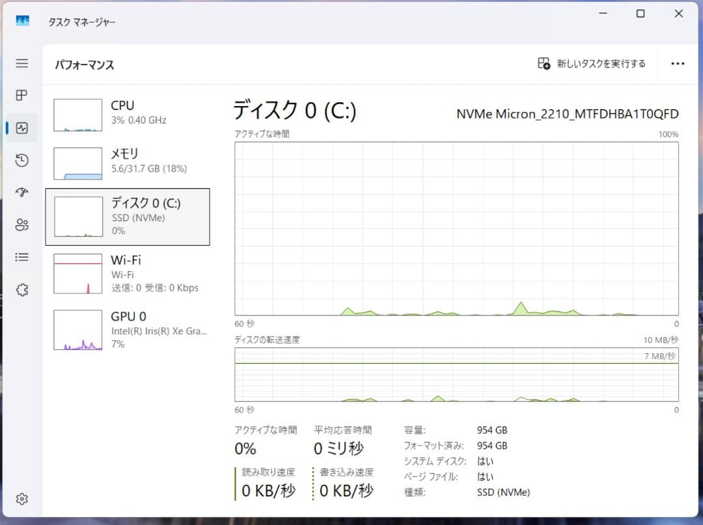Click the GPU 0 mini graph thumbnail
Image resolution: width=703 pixels, height=525 pixels.
(x=77, y=329)
